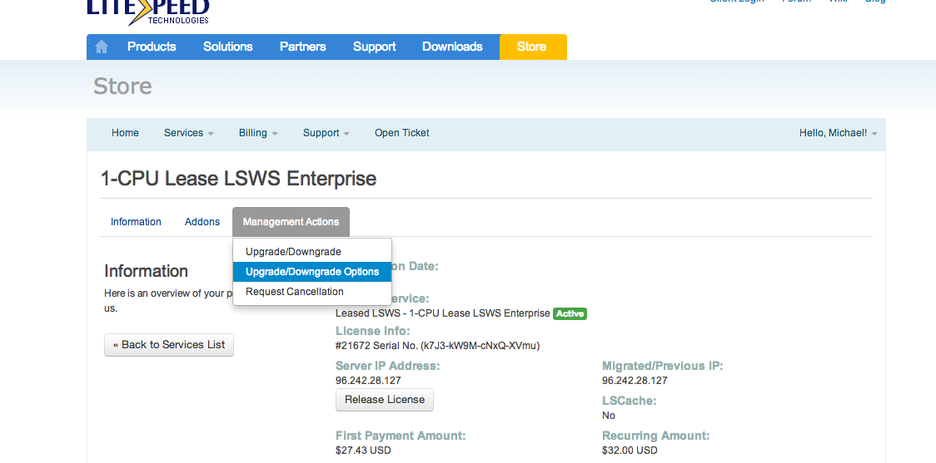Expand the Hello, Michael! account dropdown

(x=838, y=133)
